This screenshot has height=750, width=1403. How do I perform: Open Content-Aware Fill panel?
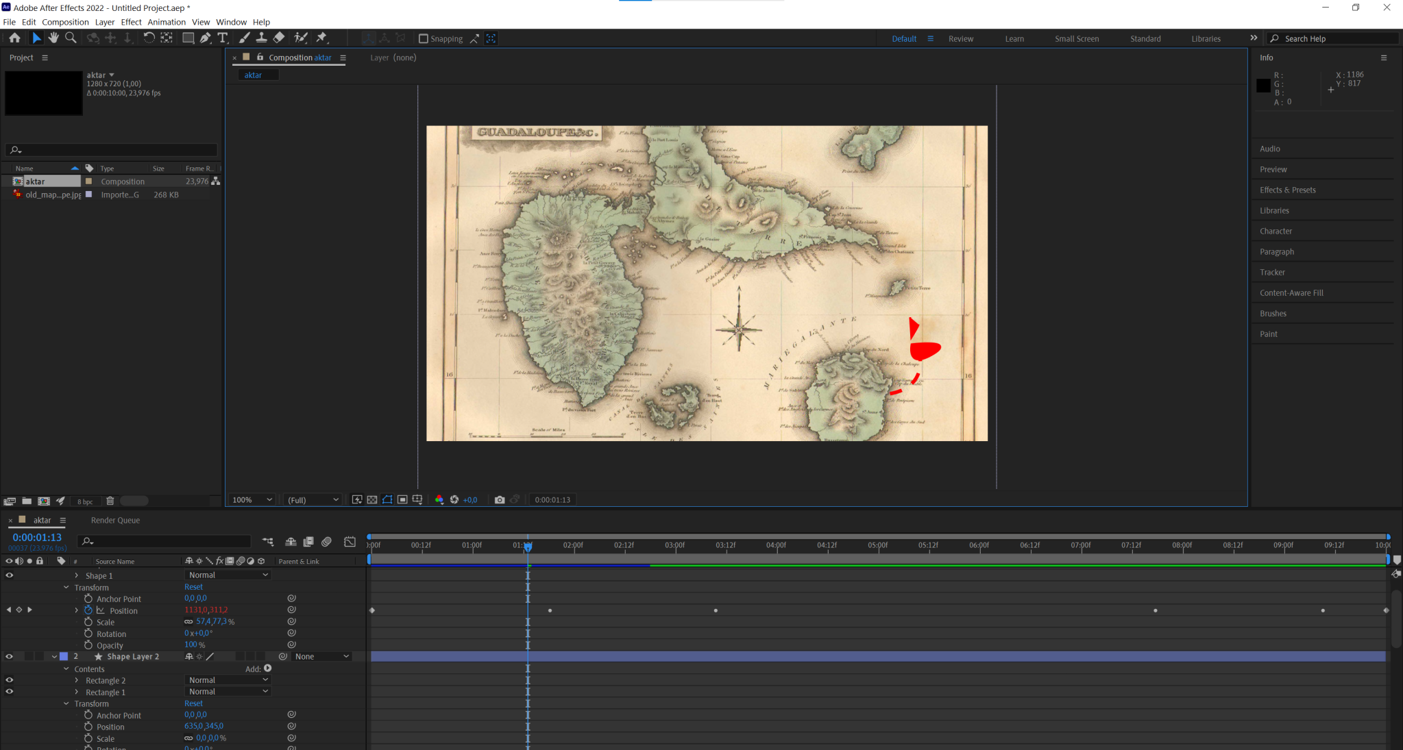pos(1291,293)
